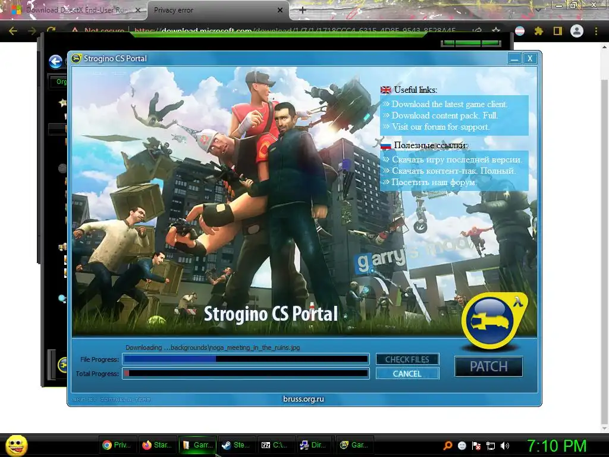Click the File Progress bar
The height and width of the screenshot is (457, 609).
click(x=246, y=359)
